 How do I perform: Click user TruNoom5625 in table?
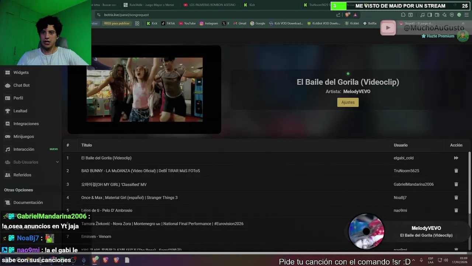pyautogui.click(x=406, y=171)
